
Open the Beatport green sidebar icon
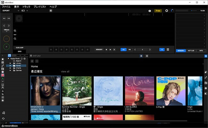(3, 78)
